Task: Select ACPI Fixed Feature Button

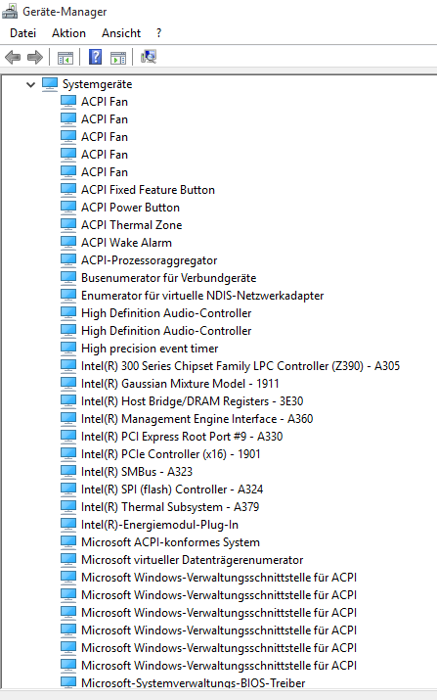Action: [x=148, y=190]
